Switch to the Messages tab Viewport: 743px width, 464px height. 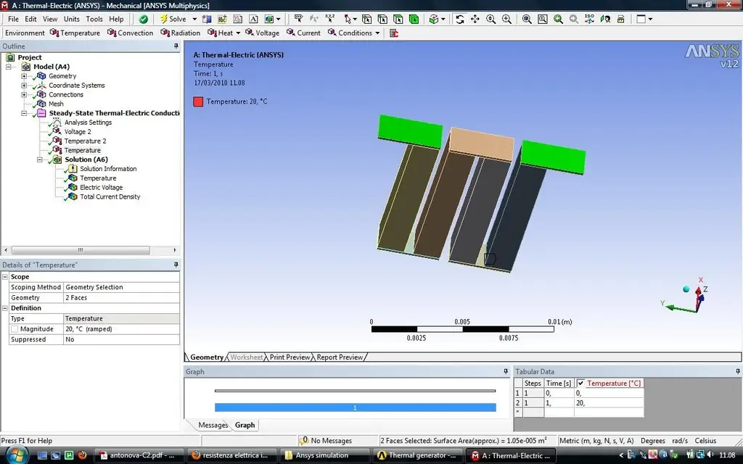[213, 425]
